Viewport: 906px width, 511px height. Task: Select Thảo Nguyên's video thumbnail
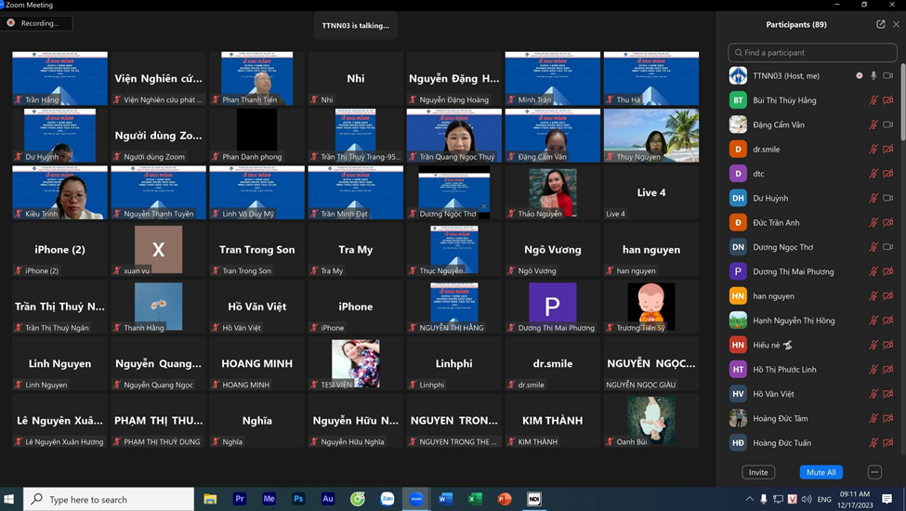[552, 193]
